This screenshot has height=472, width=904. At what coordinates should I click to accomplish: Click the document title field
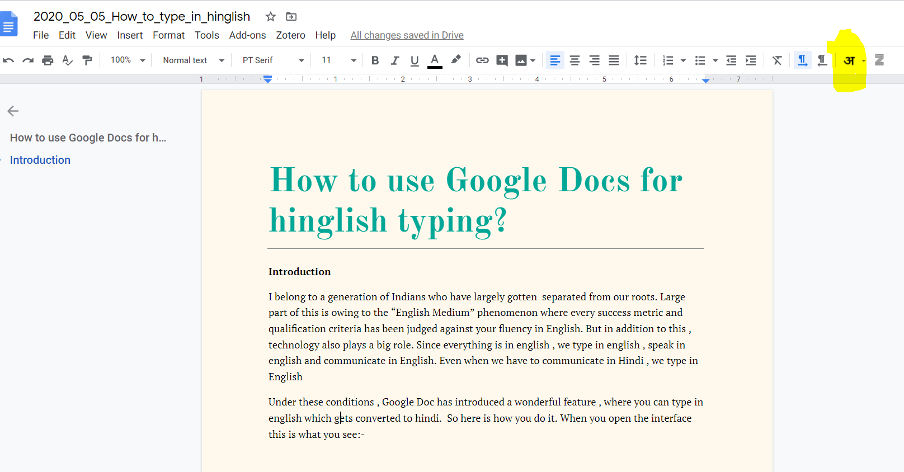coord(142,16)
